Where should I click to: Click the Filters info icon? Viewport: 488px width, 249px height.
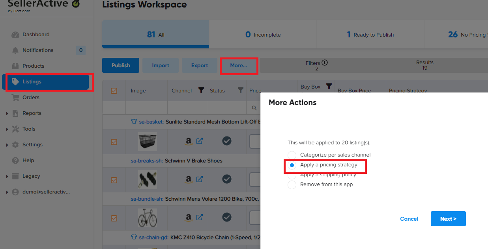coord(325,63)
